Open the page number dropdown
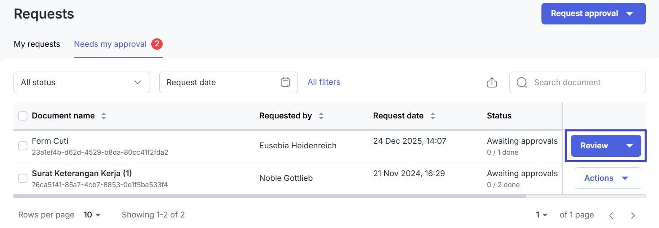Screen dimensions: 659x228 pos(541,215)
